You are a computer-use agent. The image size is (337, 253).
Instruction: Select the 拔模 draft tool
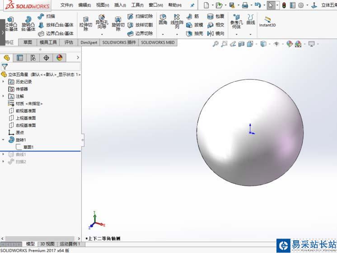[195, 25]
